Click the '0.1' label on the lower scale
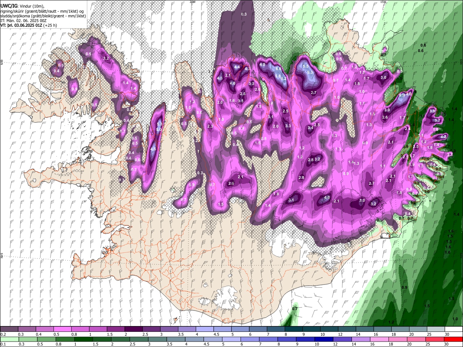This screenshot has height=347, width=463. (3, 344)
